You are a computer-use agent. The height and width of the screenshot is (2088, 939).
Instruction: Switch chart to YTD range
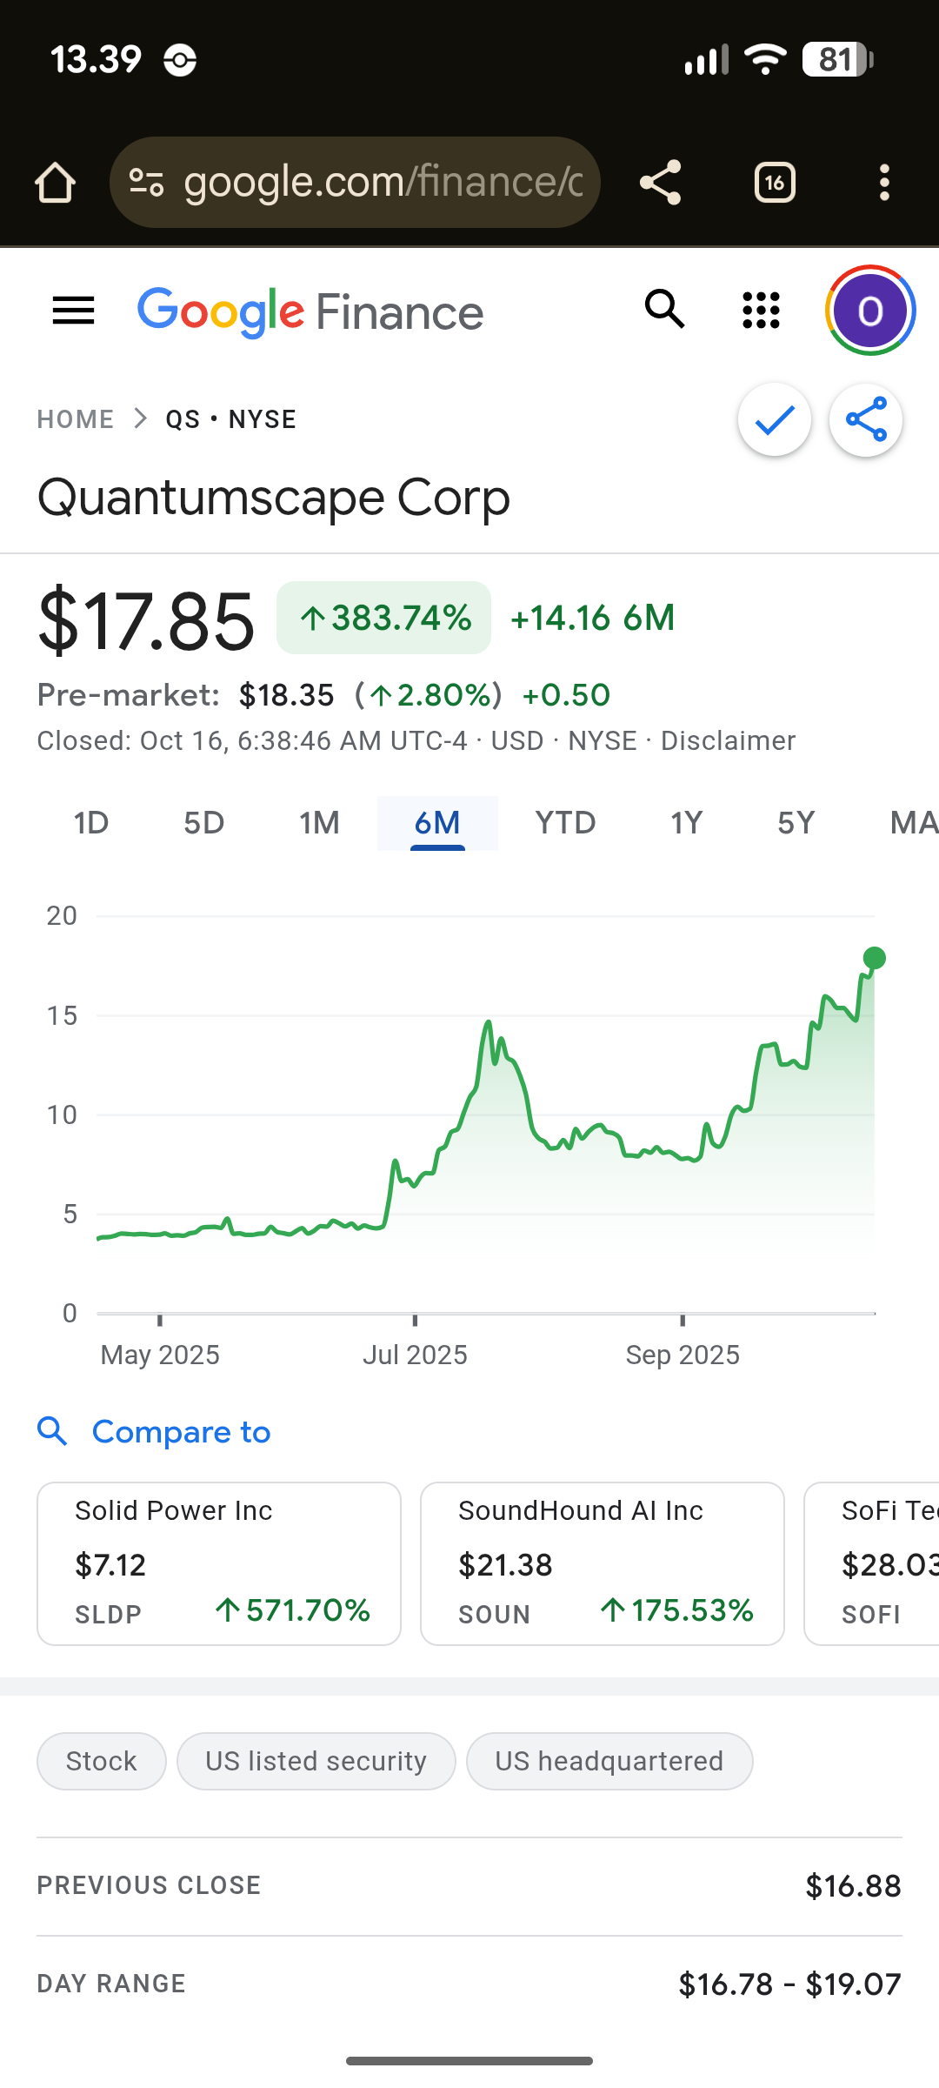(x=565, y=823)
